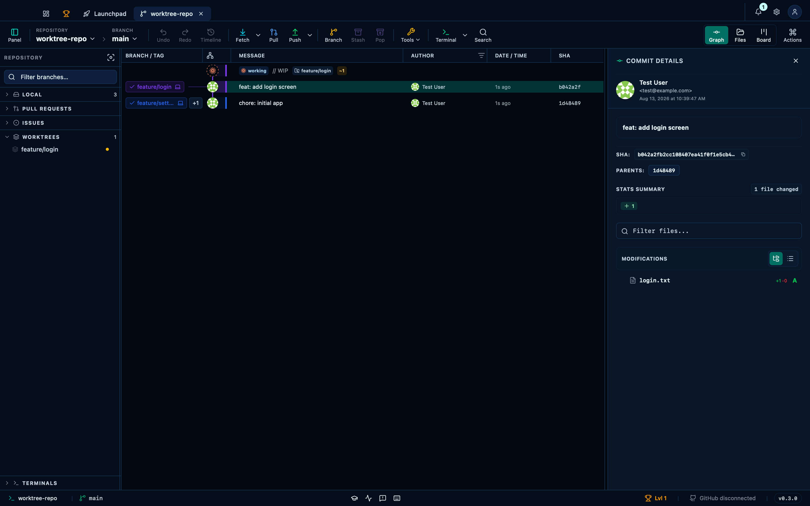Click the working WIP badge
Viewport: 810px width, 506px height.
pos(254,71)
